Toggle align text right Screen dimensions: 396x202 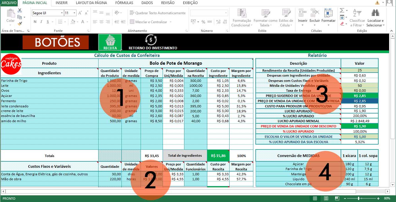click(108, 22)
